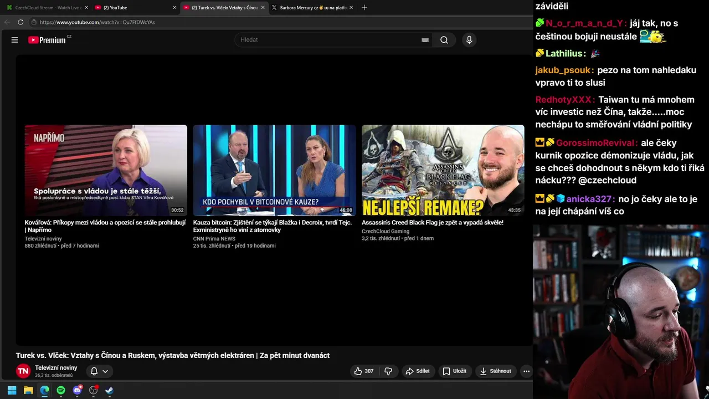Open Discord from the taskbar
This screenshot has height=399, width=709.
point(77,390)
